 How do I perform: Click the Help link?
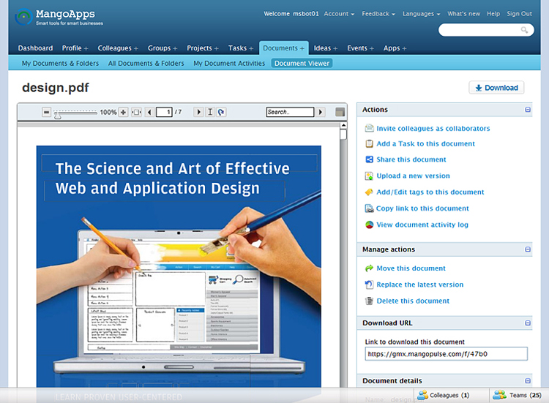pos(493,14)
